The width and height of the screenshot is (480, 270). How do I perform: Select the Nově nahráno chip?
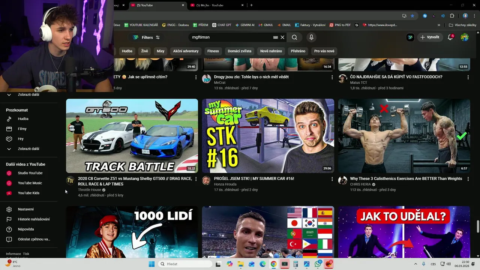[271, 51]
